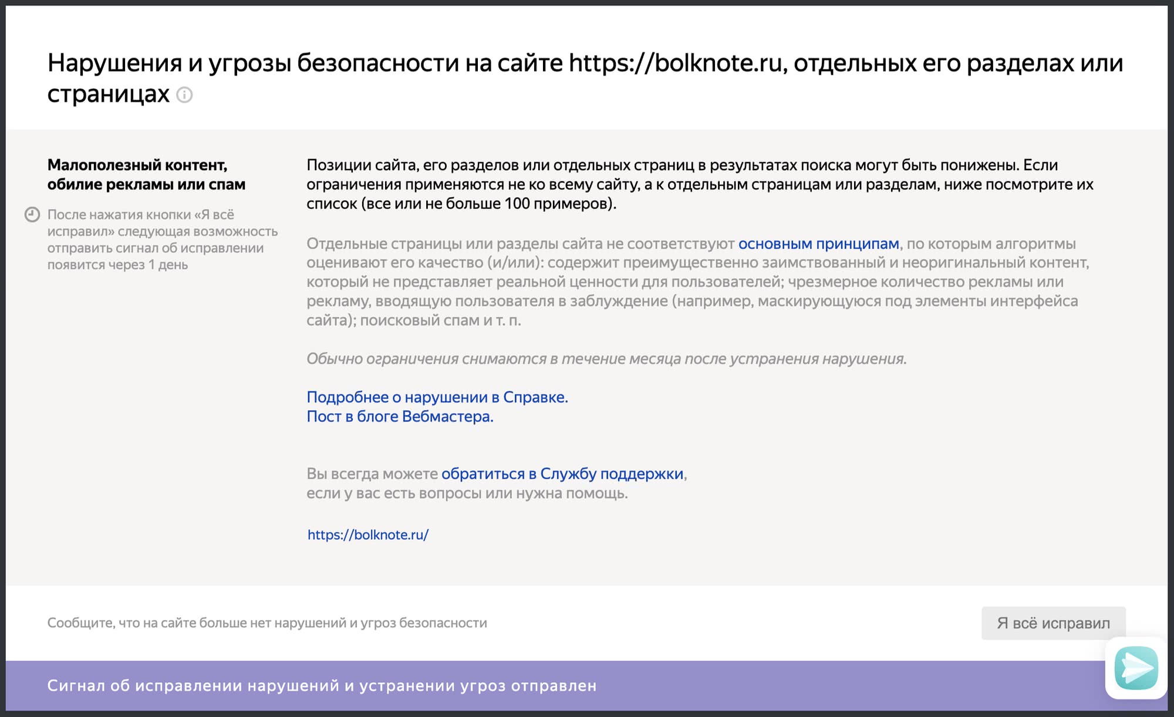Screen dimensions: 1174x717
Task: Click the 'После нажатия кнопки' hint text
Action: (x=163, y=239)
